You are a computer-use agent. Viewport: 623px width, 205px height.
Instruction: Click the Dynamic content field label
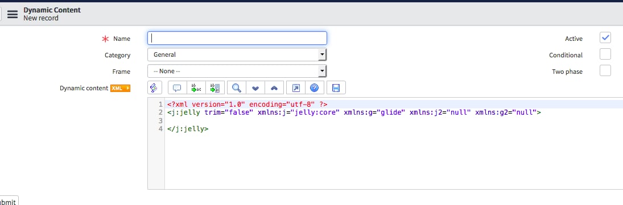click(84, 88)
